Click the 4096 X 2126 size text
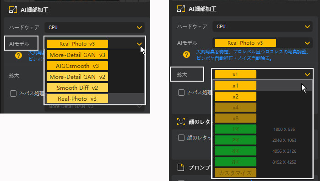The width and height of the screenshot is (320, 181). pos(284,151)
